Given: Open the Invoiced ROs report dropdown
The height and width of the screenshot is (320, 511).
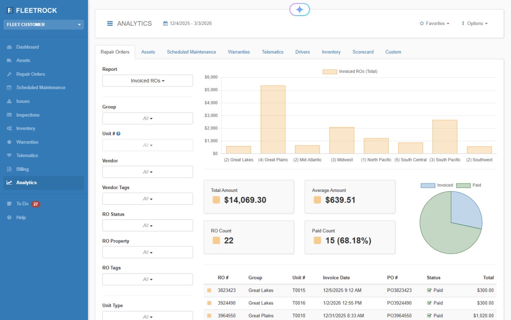Looking at the screenshot, I should click(147, 81).
